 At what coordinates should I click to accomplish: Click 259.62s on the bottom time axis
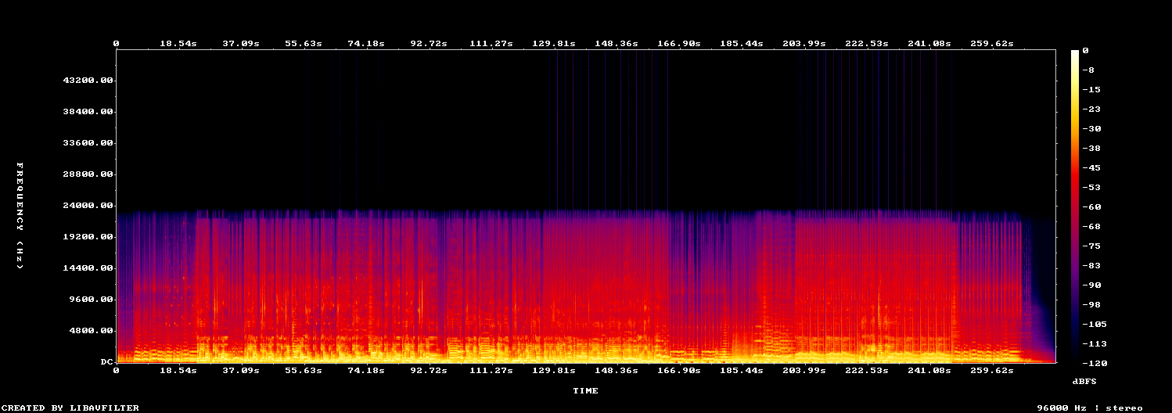[992, 371]
